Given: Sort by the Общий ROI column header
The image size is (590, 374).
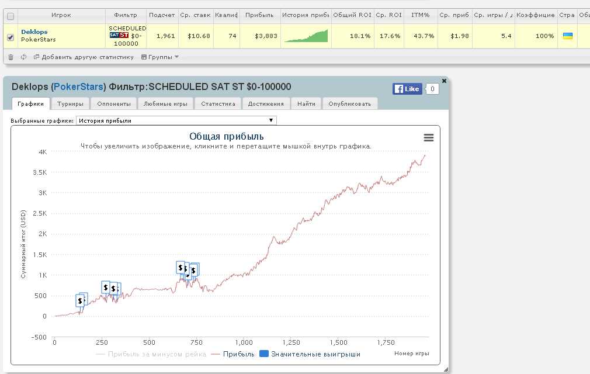Looking at the screenshot, I should click(x=353, y=15).
